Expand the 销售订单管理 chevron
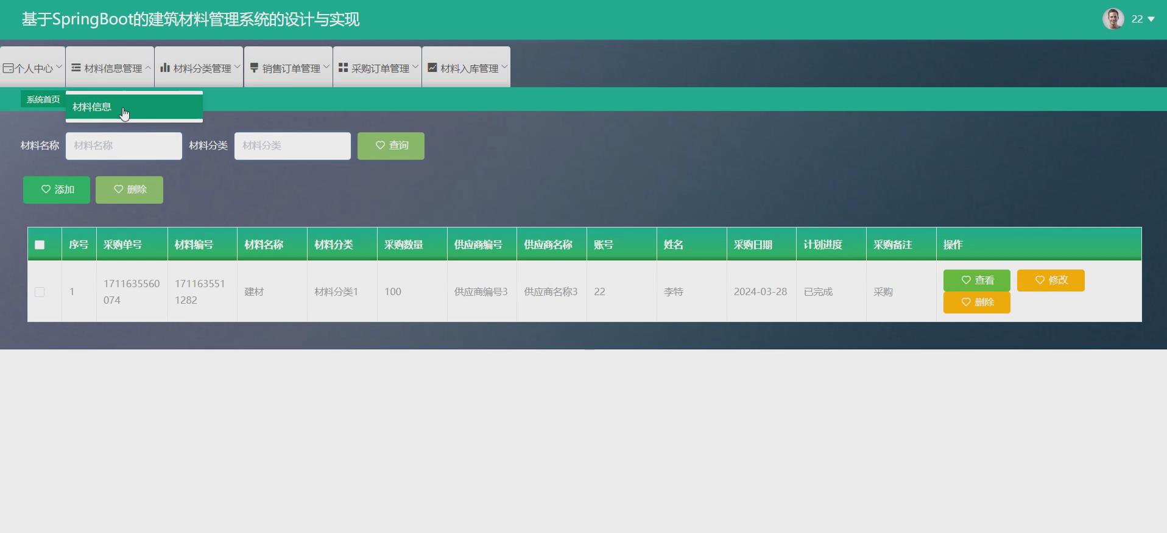Screen dimensions: 1167x533 (x=326, y=67)
